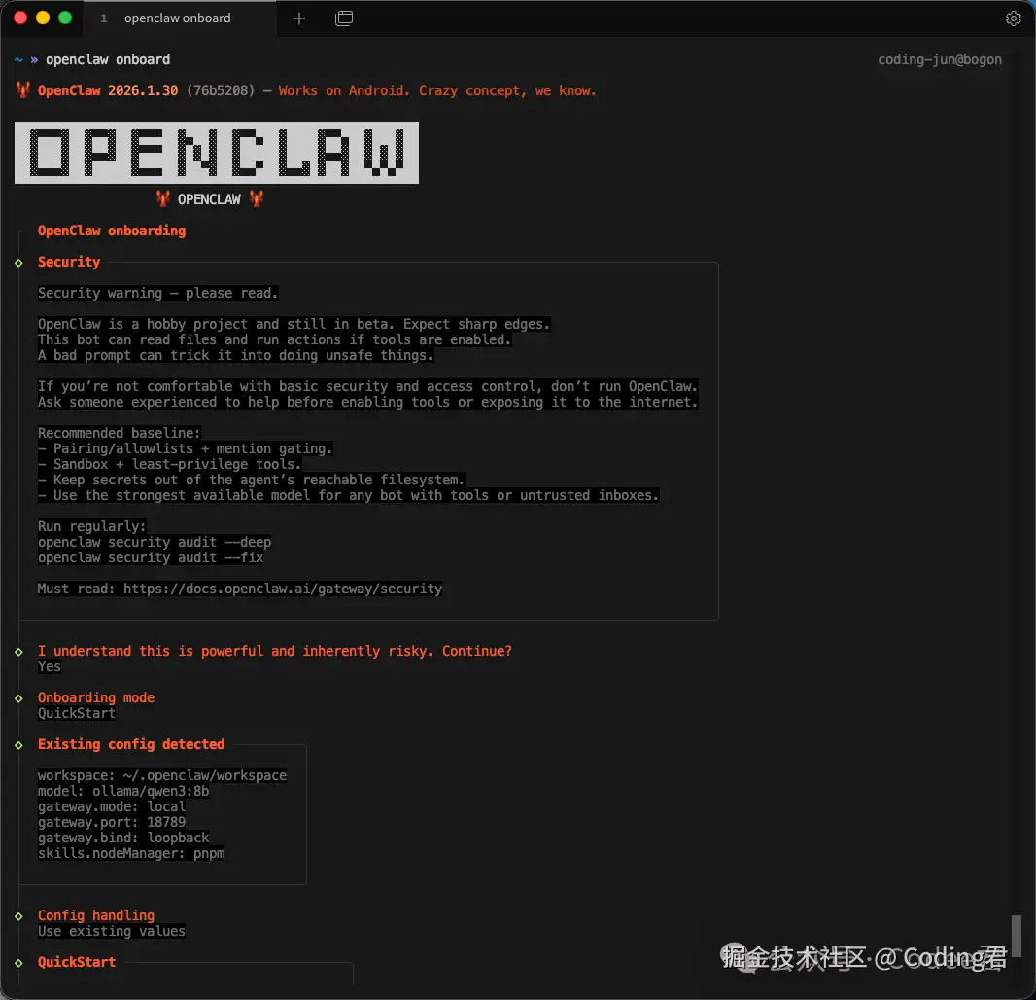Click the 'QuickStart' value under Onboarding mode
The height and width of the screenshot is (1000, 1036).
[77, 714]
